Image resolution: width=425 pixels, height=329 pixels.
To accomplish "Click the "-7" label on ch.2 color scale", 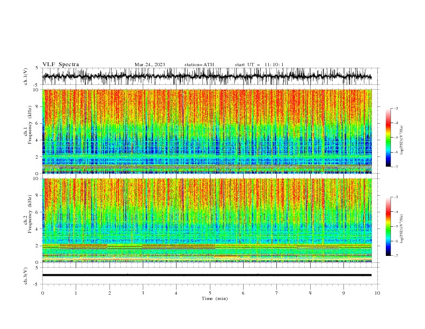I will click(x=396, y=256).
